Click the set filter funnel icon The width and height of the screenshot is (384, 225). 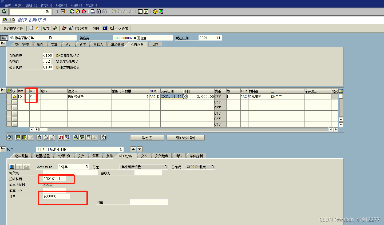[x=89, y=138]
